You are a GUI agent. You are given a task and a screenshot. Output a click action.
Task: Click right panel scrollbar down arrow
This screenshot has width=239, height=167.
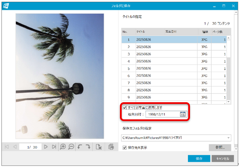tap(236, 149)
